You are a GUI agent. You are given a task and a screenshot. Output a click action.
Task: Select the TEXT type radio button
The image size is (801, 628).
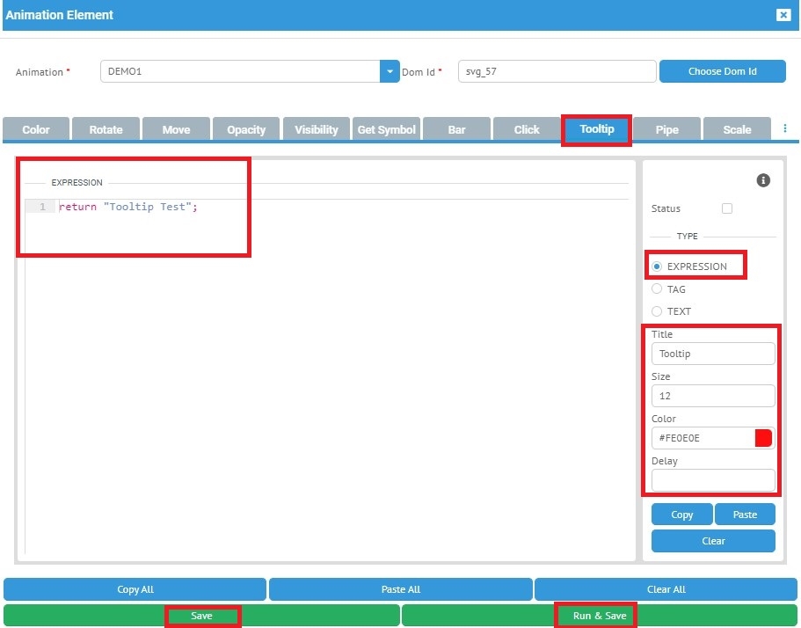[657, 311]
